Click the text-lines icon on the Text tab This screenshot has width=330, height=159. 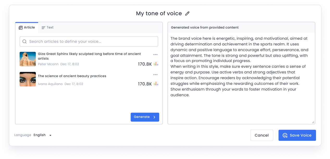point(43,27)
